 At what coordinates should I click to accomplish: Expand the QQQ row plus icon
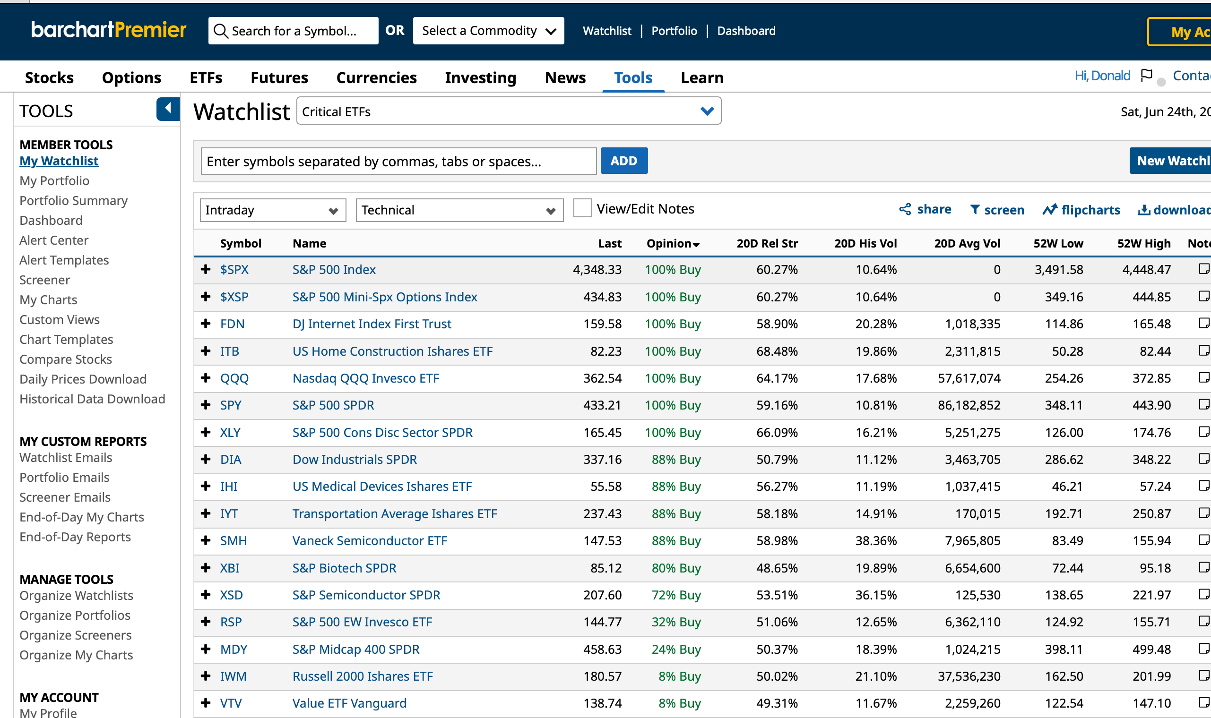206,377
